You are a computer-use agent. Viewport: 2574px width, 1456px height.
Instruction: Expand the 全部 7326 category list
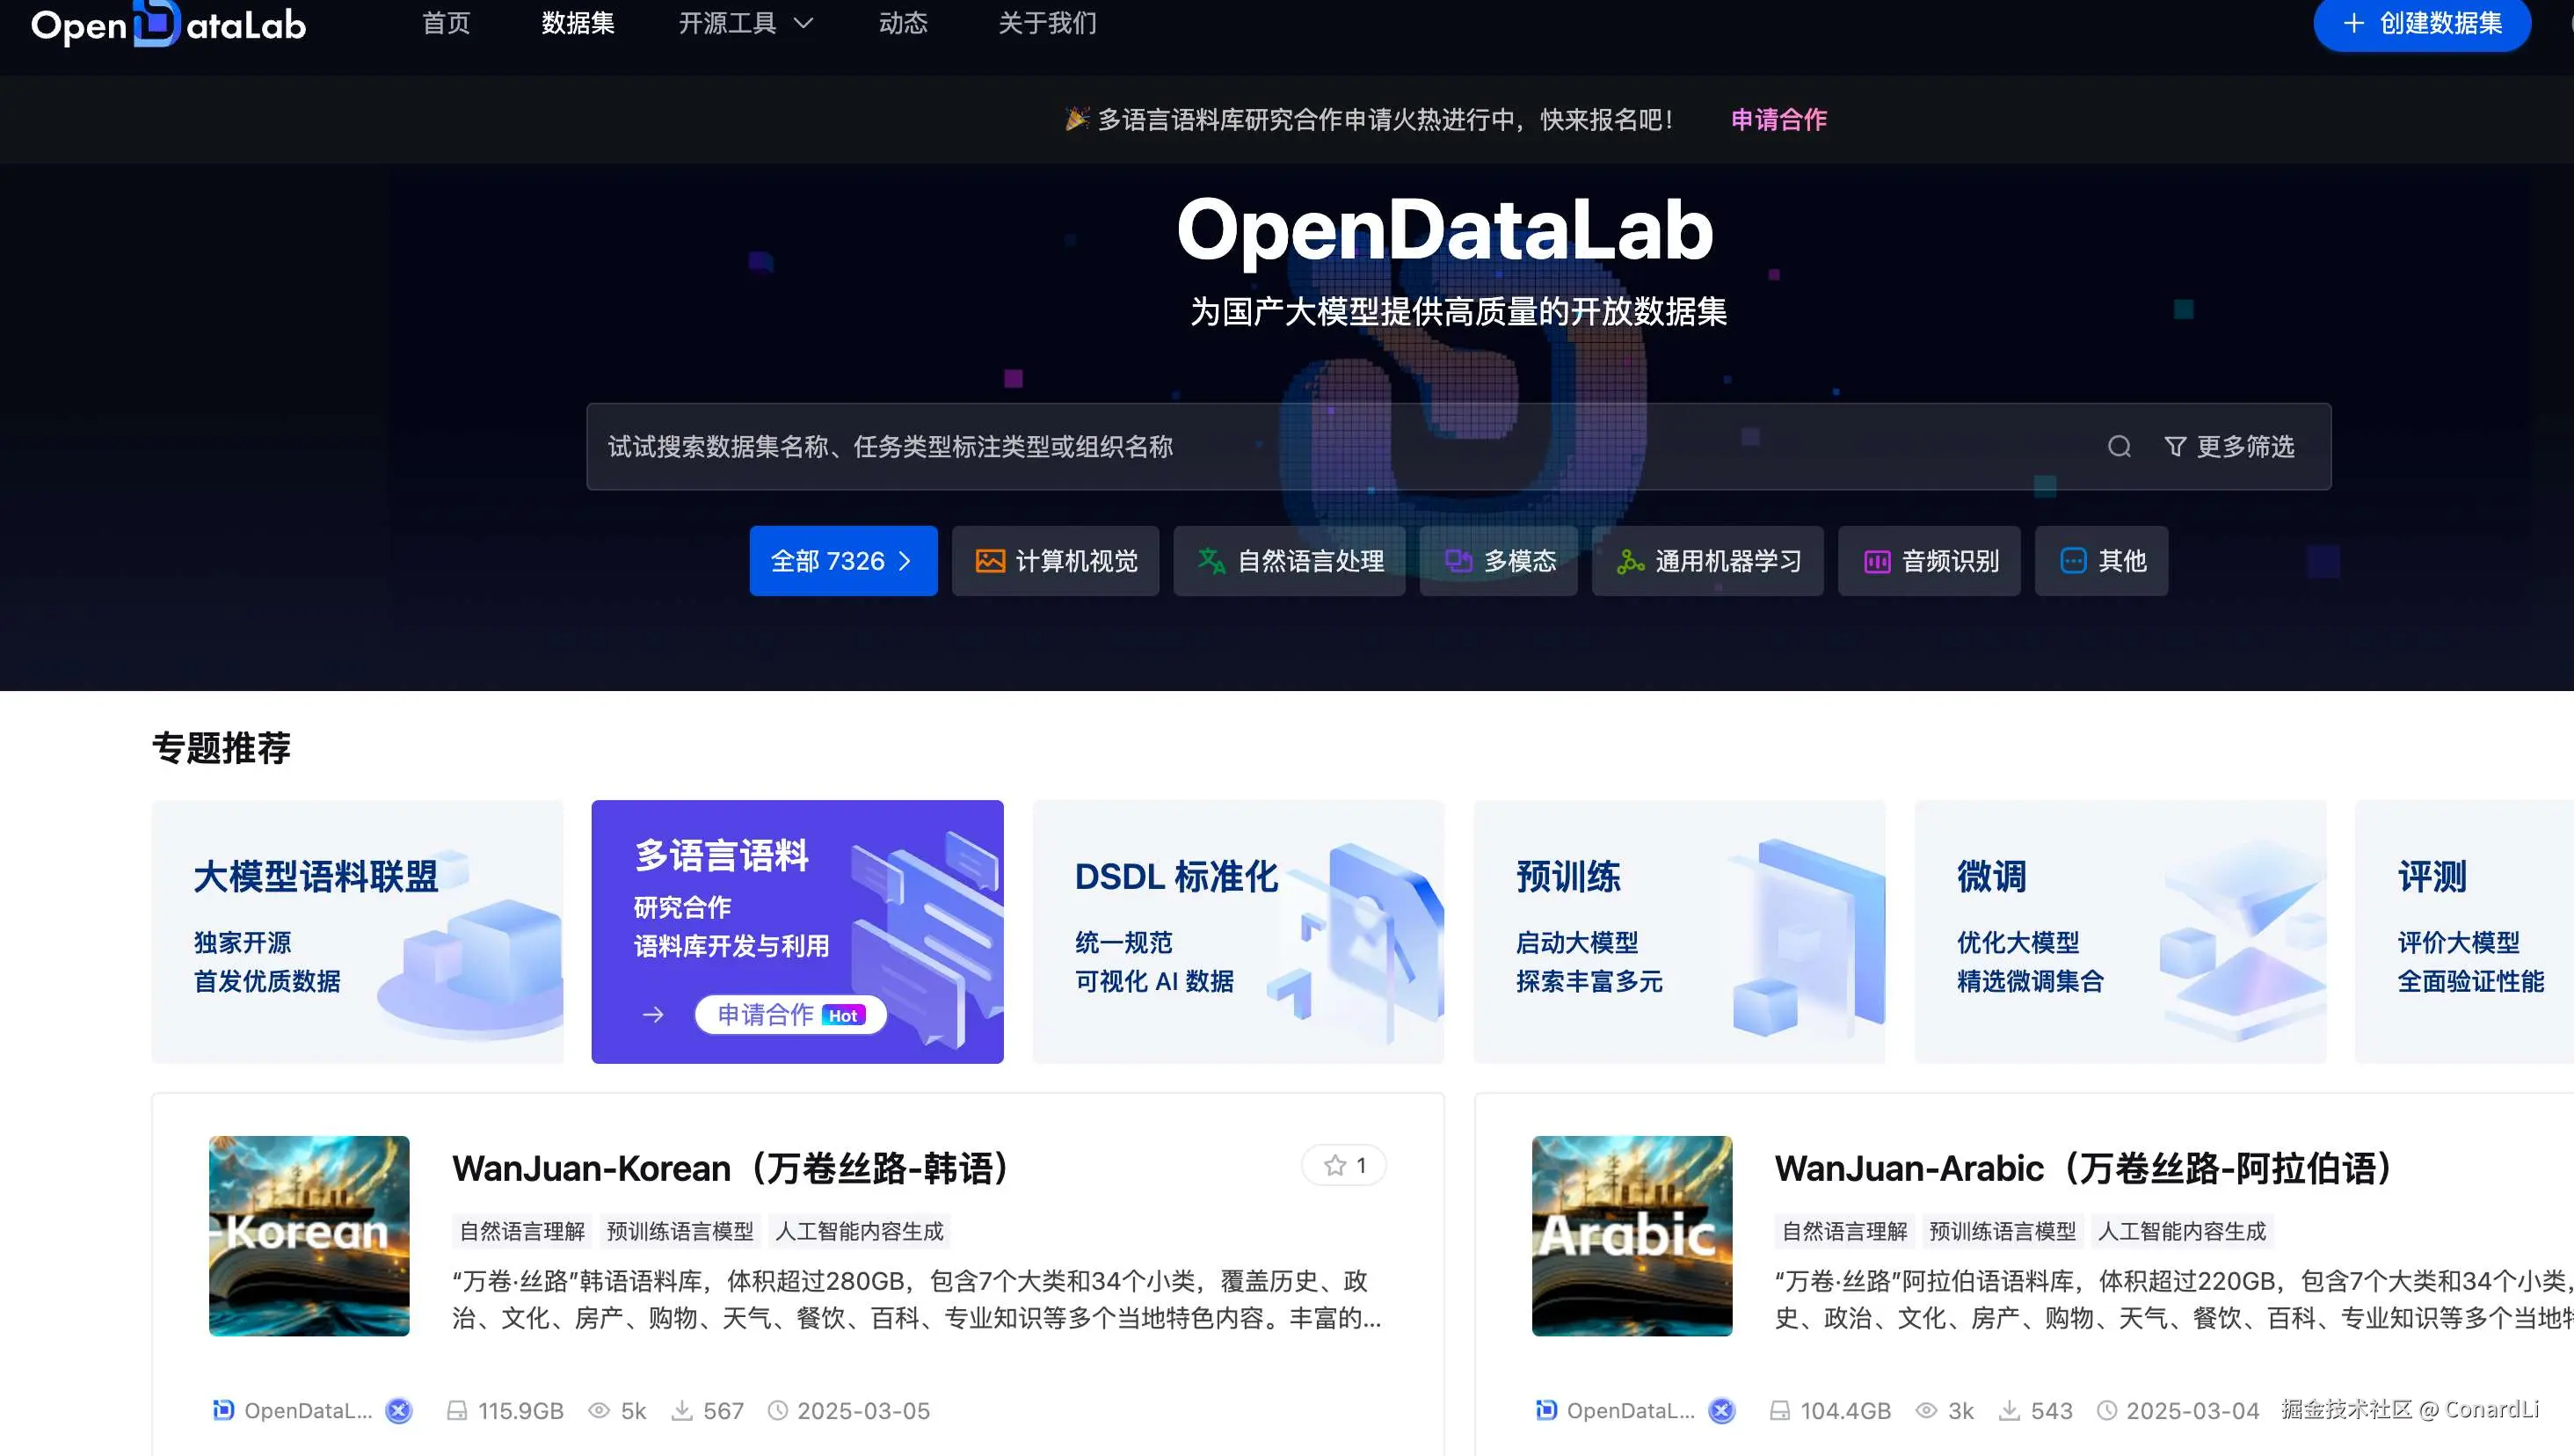coord(843,561)
